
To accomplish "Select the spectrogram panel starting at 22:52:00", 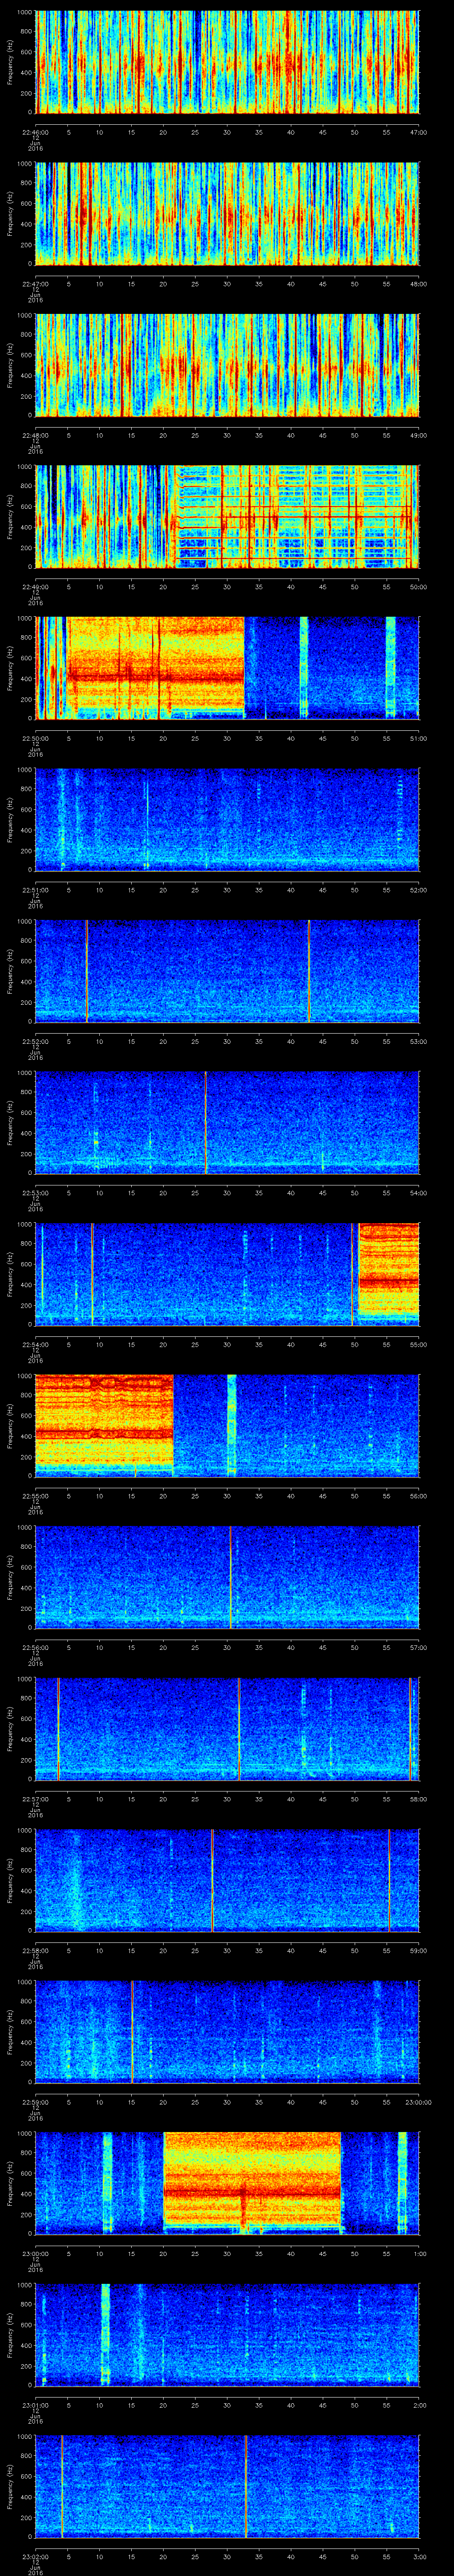I will (227, 971).
